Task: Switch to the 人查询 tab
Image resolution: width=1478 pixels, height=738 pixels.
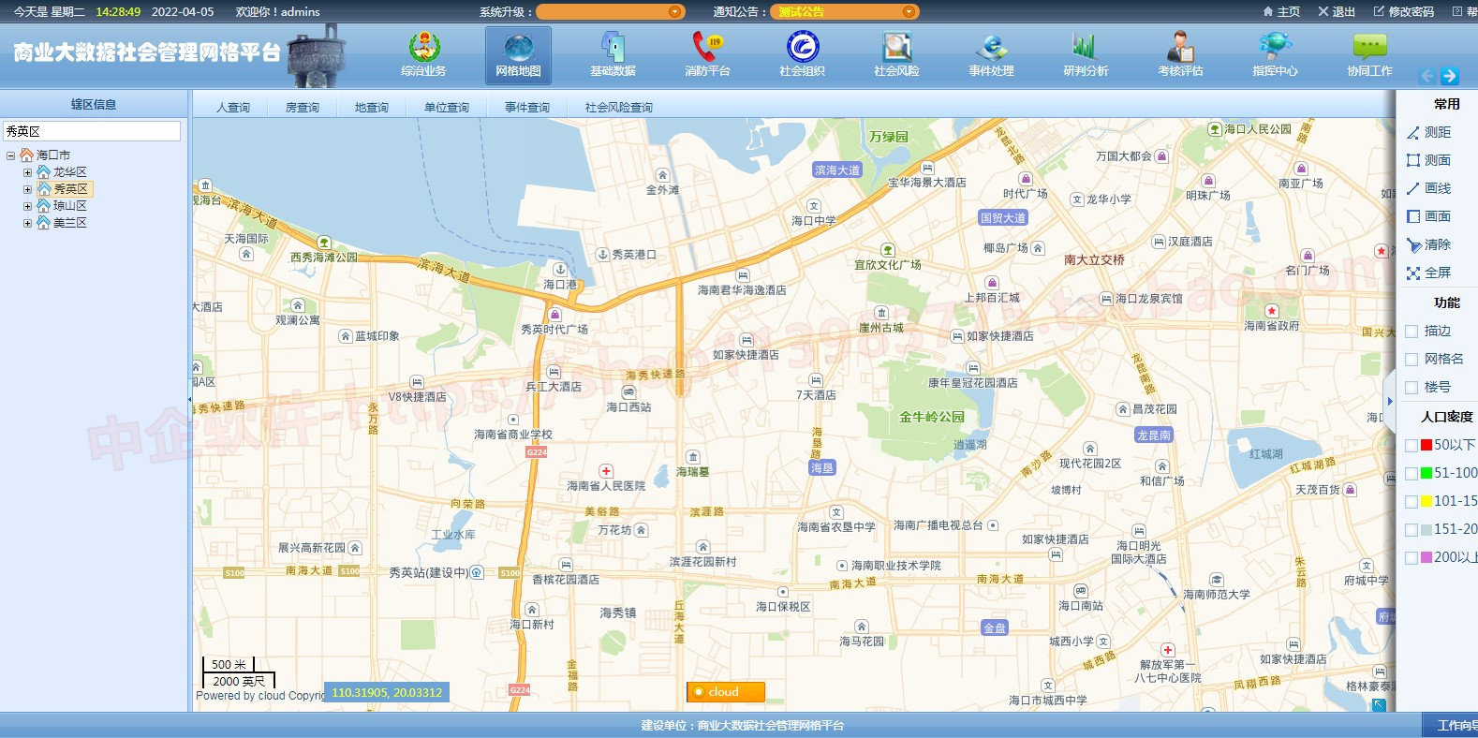Action: 232,108
